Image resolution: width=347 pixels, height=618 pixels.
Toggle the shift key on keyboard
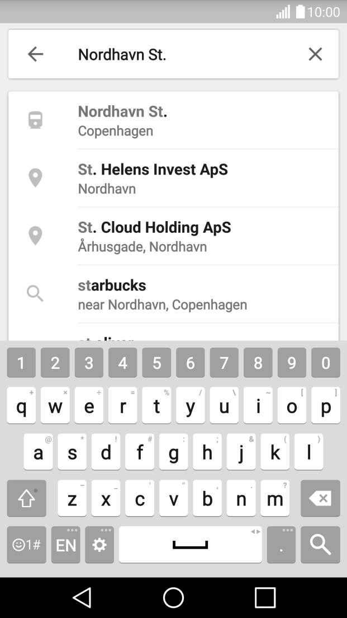pos(26,498)
